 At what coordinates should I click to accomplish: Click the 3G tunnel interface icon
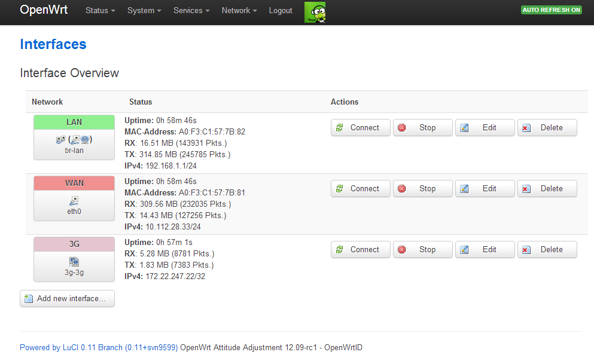pos(74,262)
